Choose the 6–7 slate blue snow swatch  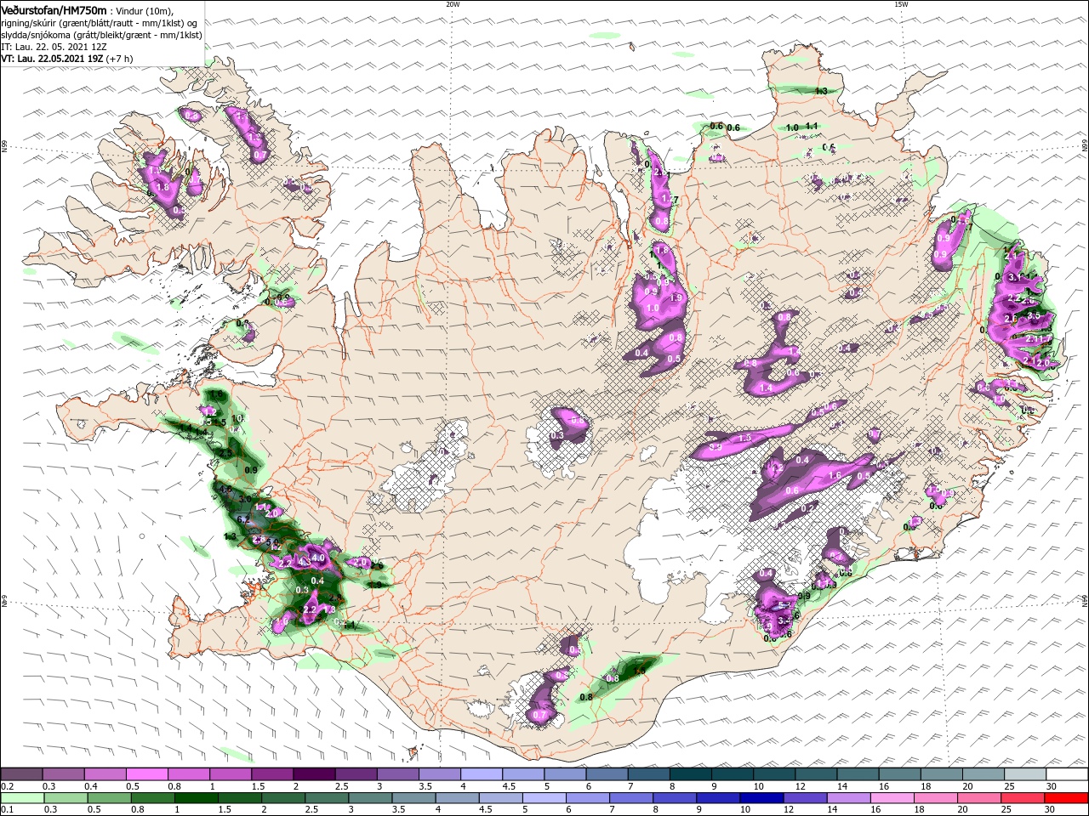(606, 774)
